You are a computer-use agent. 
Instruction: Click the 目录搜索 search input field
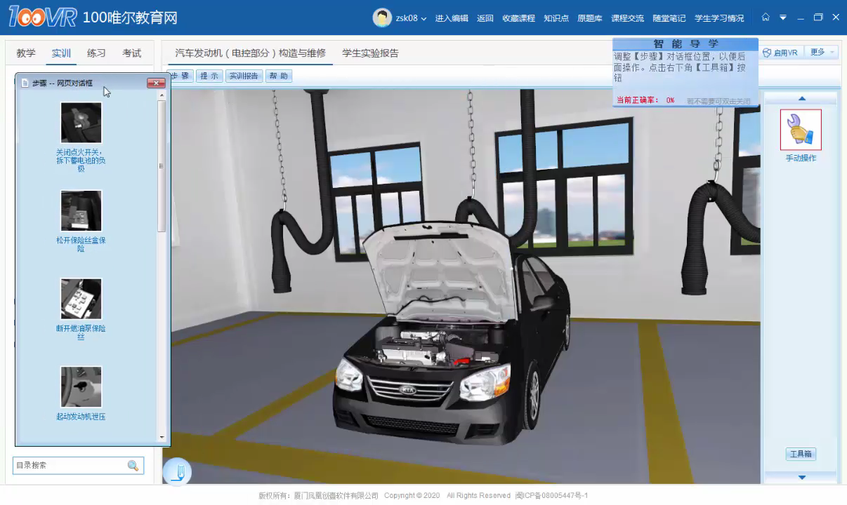(x=69, y=466)
